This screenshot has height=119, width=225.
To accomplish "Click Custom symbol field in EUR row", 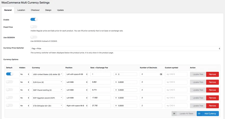I will coord(176,82).
